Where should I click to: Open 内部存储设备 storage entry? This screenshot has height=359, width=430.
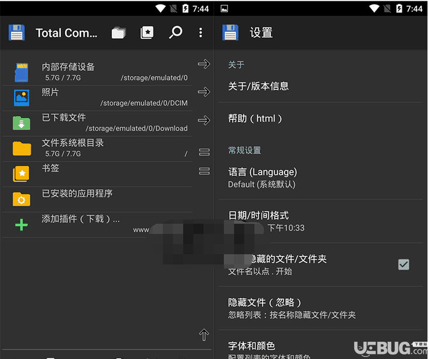97,73
